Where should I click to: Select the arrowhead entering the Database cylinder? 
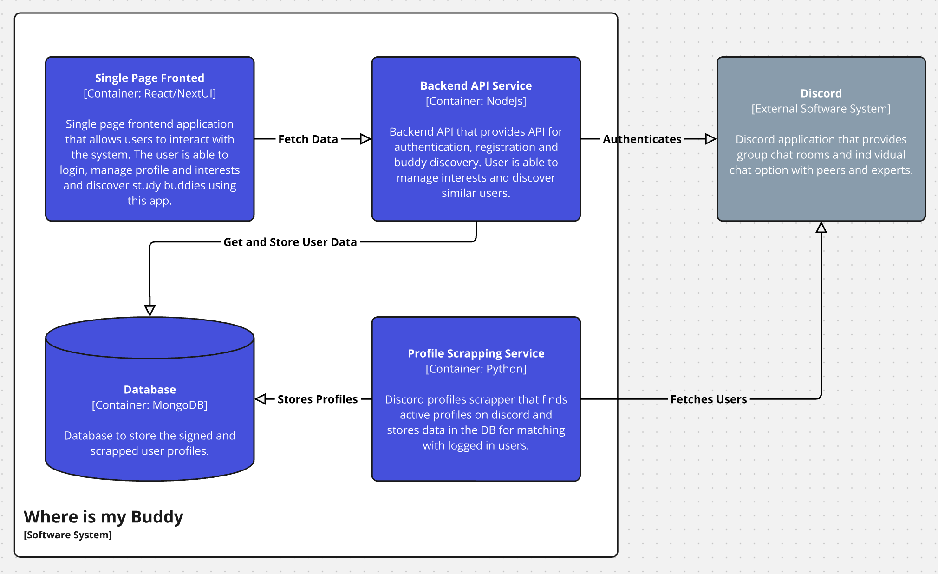tap(150, 310)
